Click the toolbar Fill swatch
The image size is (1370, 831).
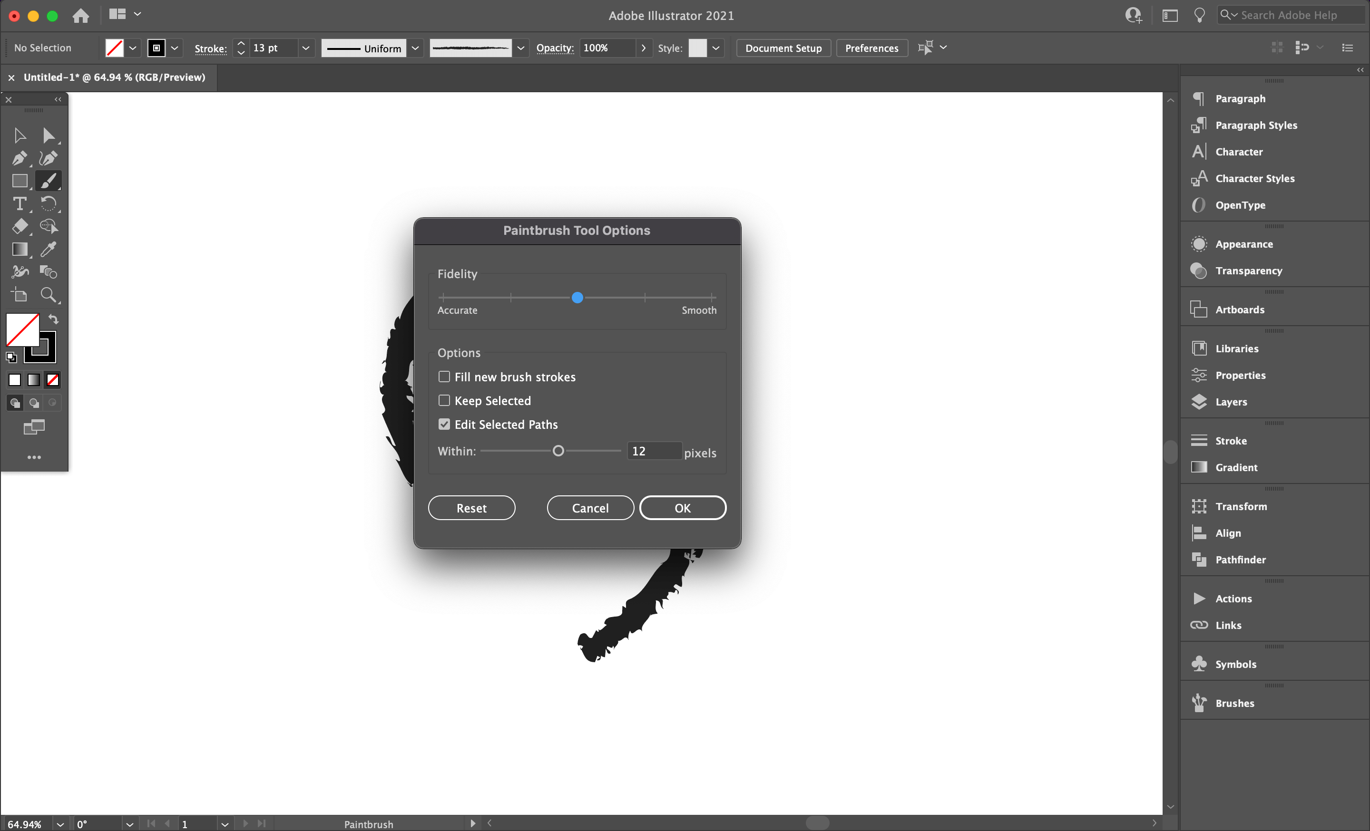pos(22,330)
